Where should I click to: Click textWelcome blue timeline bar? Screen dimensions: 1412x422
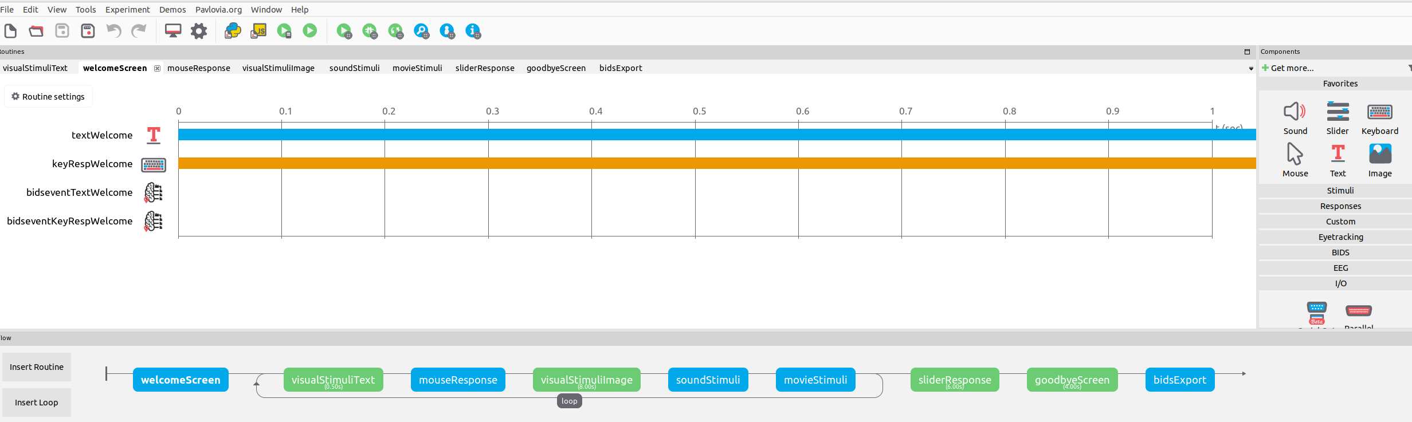tap(717, 135)
